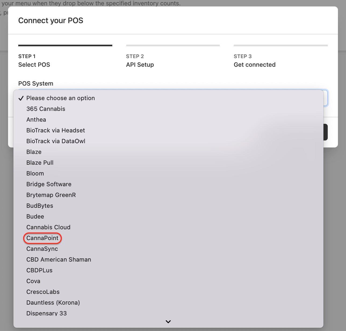Select CBDPLus option
The image size is (346, 331).
click(x=168, y=270)
